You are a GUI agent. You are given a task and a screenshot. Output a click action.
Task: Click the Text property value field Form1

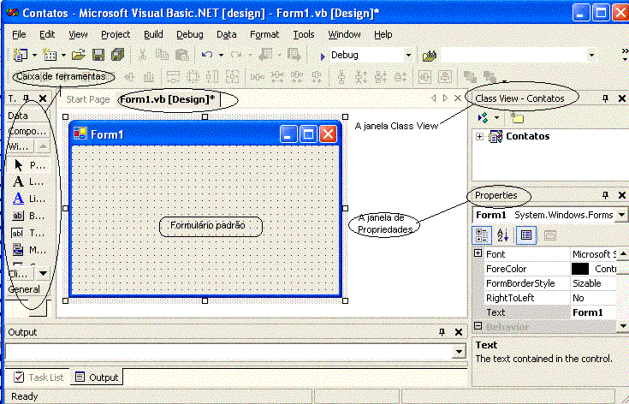[x=593, y=312]
